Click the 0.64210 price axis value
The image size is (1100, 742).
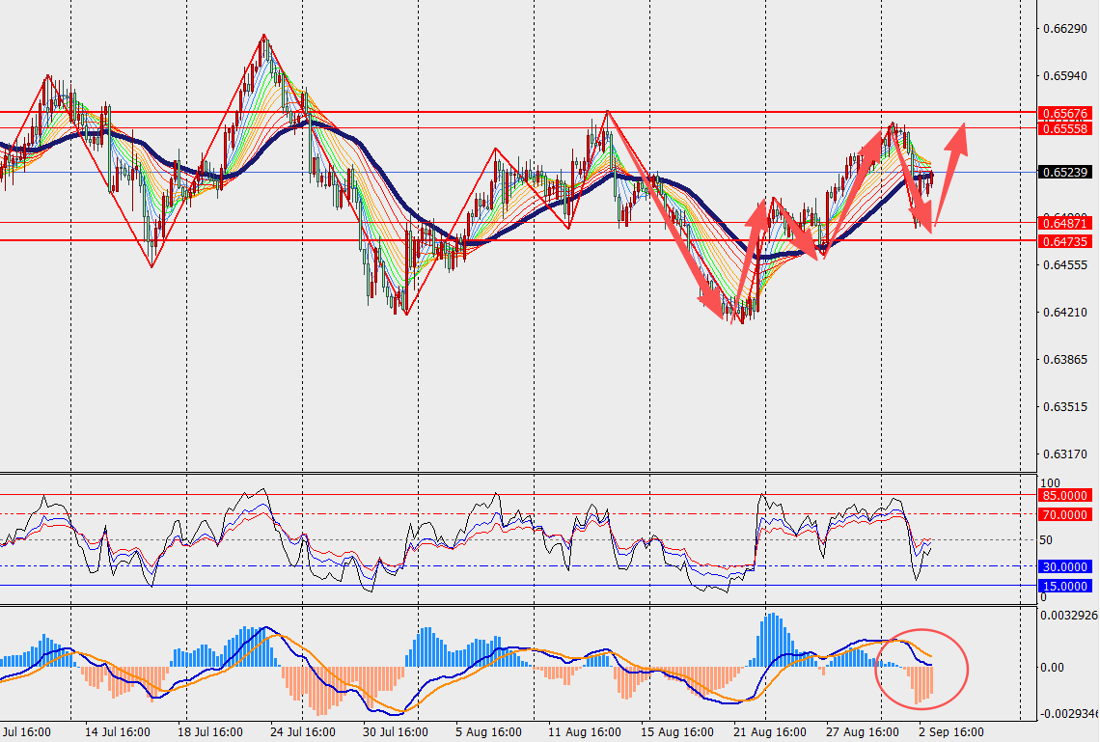[x=1065, y=312]
